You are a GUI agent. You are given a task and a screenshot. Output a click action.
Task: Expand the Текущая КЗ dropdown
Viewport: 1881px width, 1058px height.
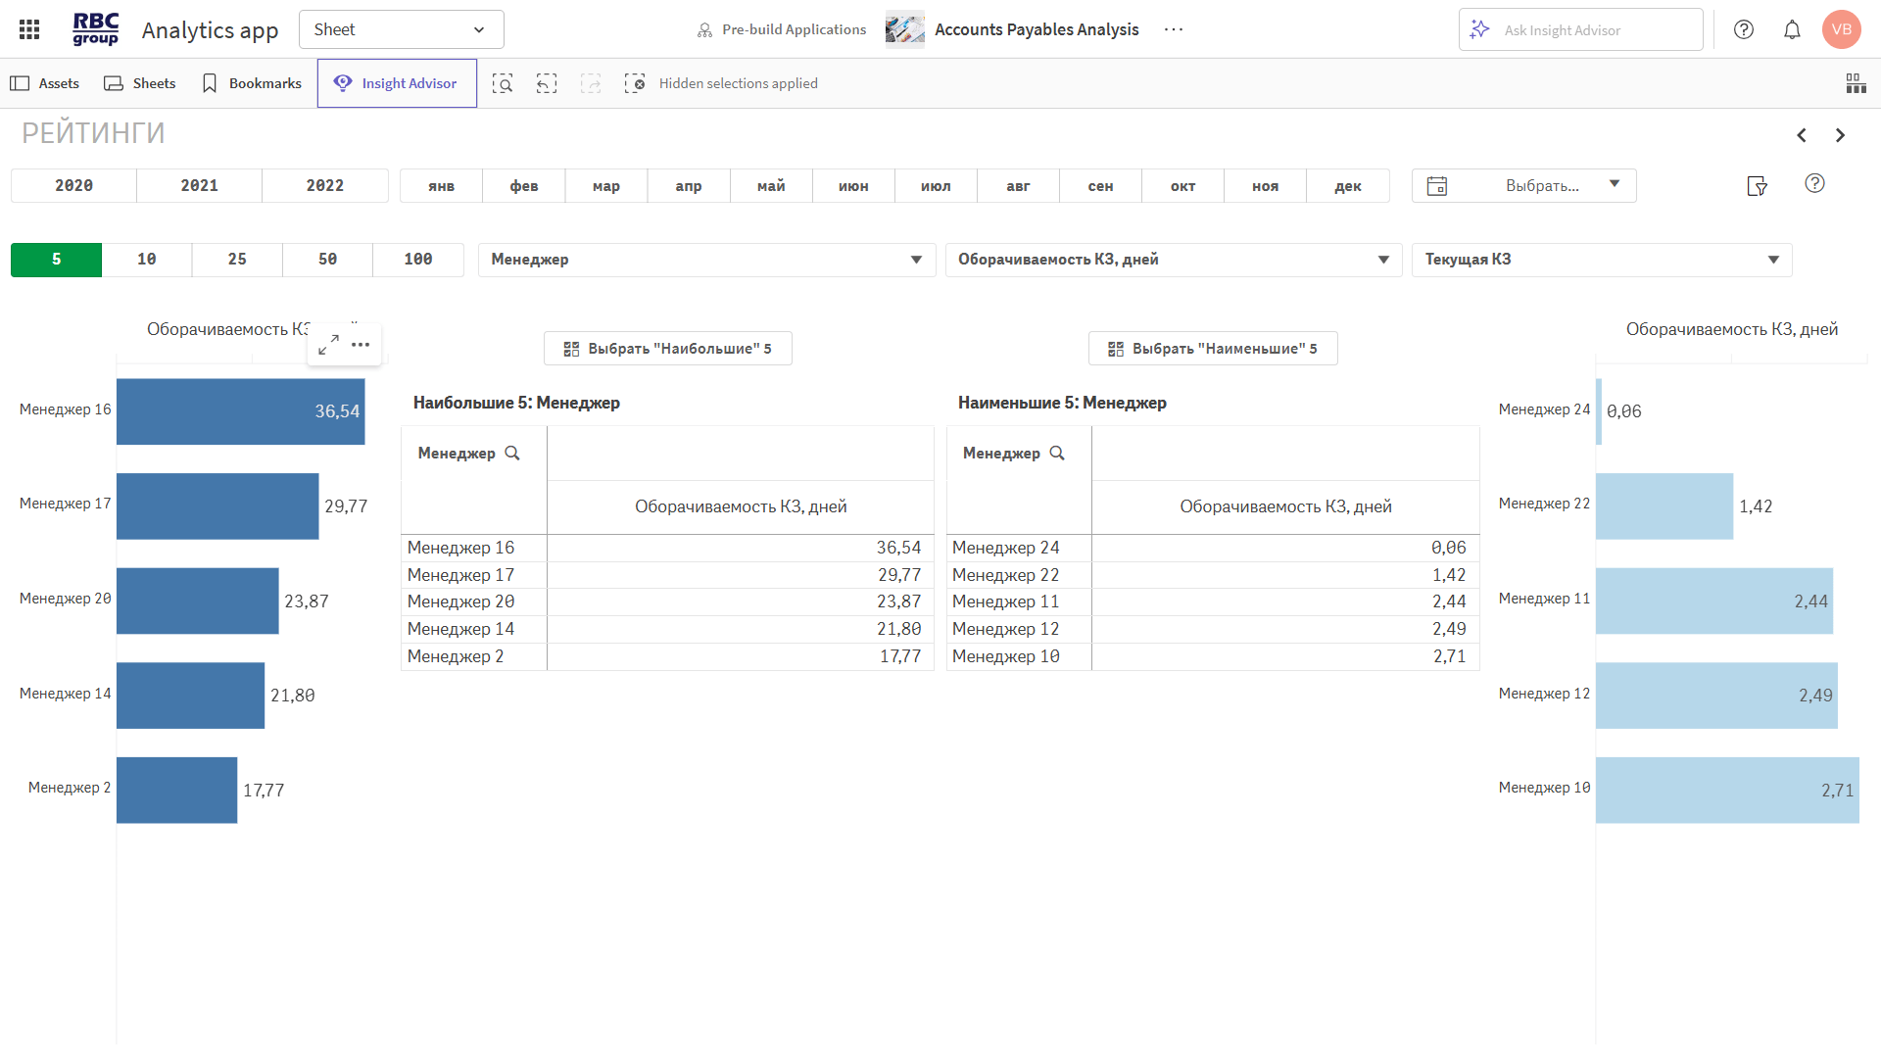click(1601, 260)
